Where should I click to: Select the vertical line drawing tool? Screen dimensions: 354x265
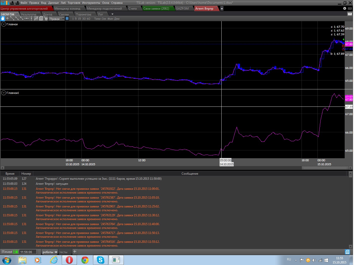pyautogui.click(x=31, y=18)
